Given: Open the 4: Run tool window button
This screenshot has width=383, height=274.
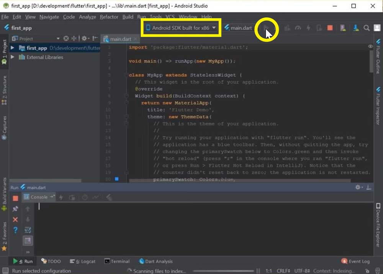Looking at the screenshot, I should pos(23,261).
